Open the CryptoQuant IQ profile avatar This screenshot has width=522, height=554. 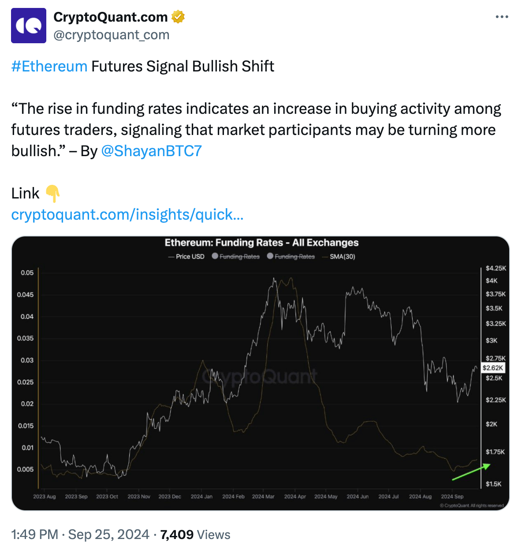28,25
